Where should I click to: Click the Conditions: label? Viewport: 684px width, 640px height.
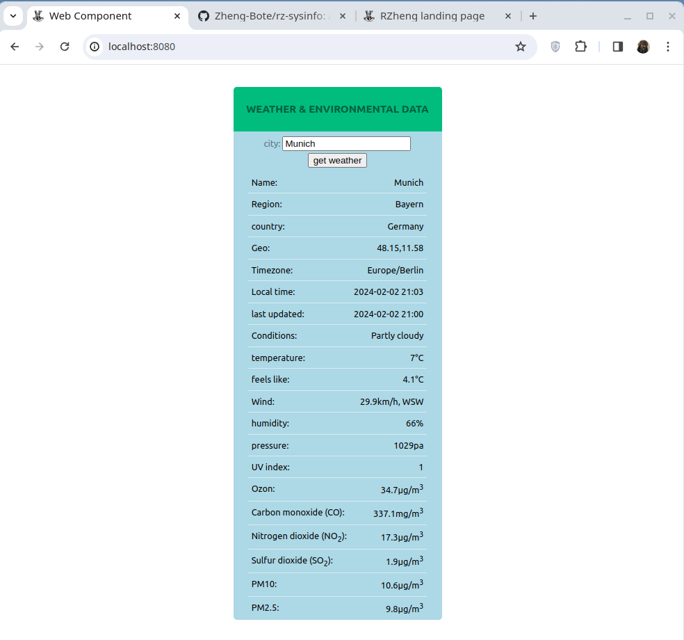(x=274, y=336)
